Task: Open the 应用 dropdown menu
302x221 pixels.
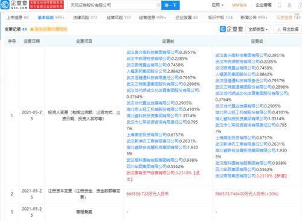Action: tap(217, 5)
